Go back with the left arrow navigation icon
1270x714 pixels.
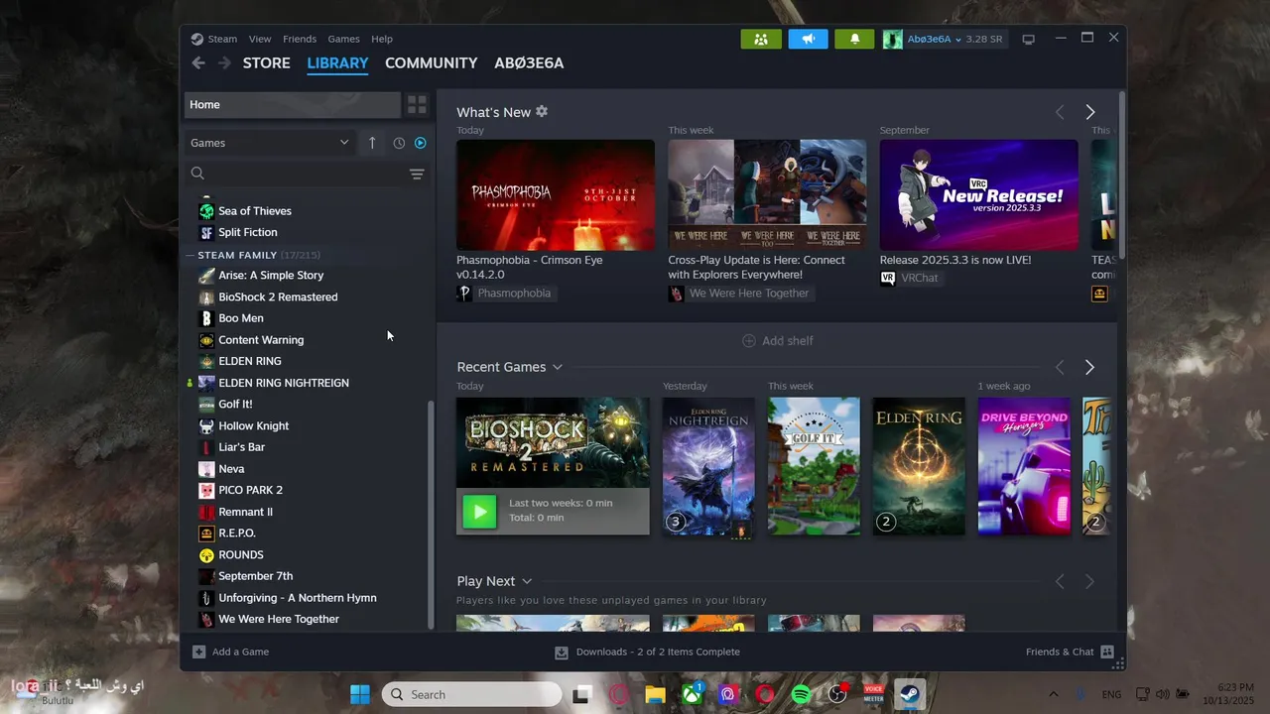pos(198,62)
